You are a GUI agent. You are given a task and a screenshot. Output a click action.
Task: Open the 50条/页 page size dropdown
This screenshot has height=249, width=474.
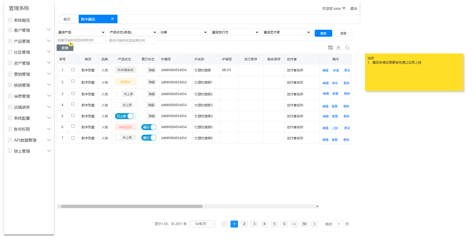point(203,224)
